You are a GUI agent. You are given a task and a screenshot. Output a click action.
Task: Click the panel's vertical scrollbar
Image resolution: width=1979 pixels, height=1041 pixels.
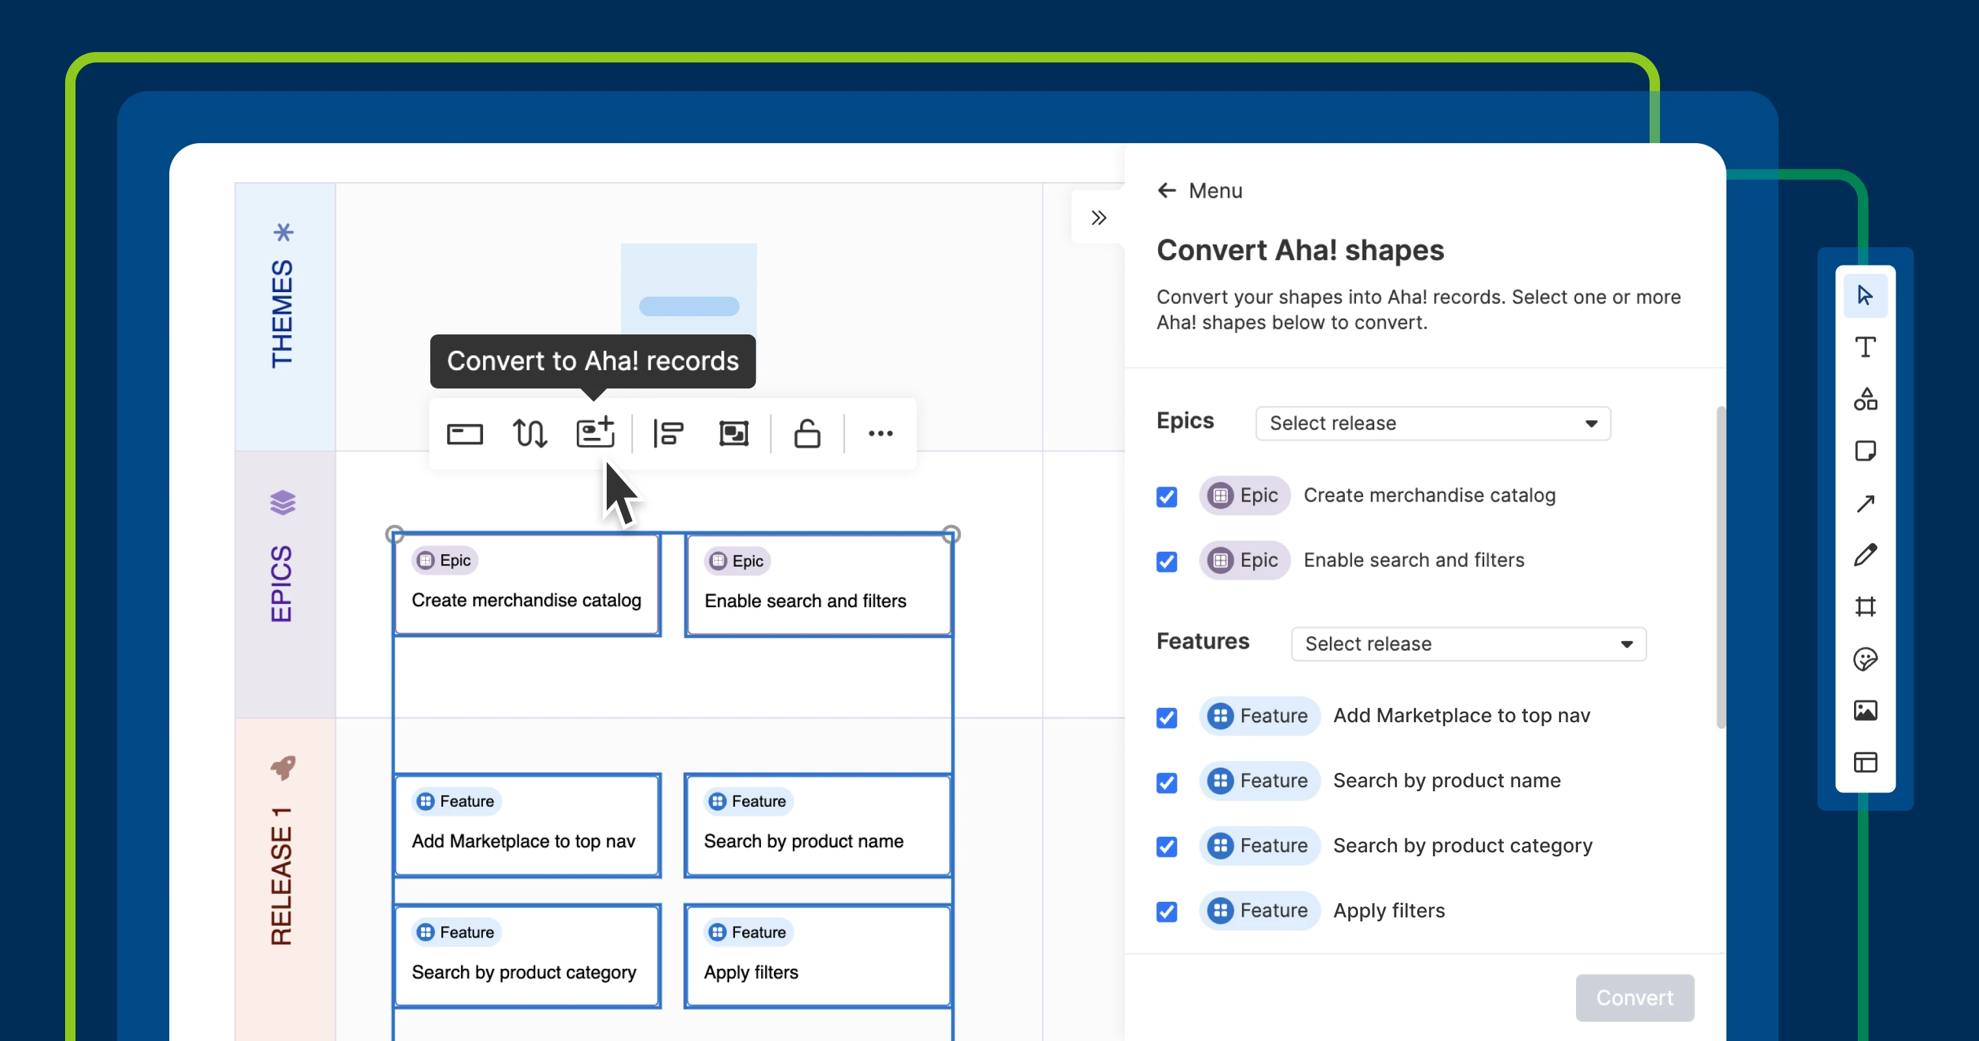click(x=1720, y=568)
